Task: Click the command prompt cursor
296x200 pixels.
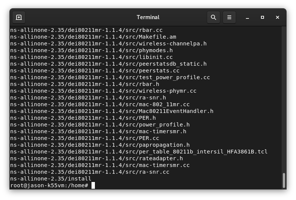Action: [93, 185]
